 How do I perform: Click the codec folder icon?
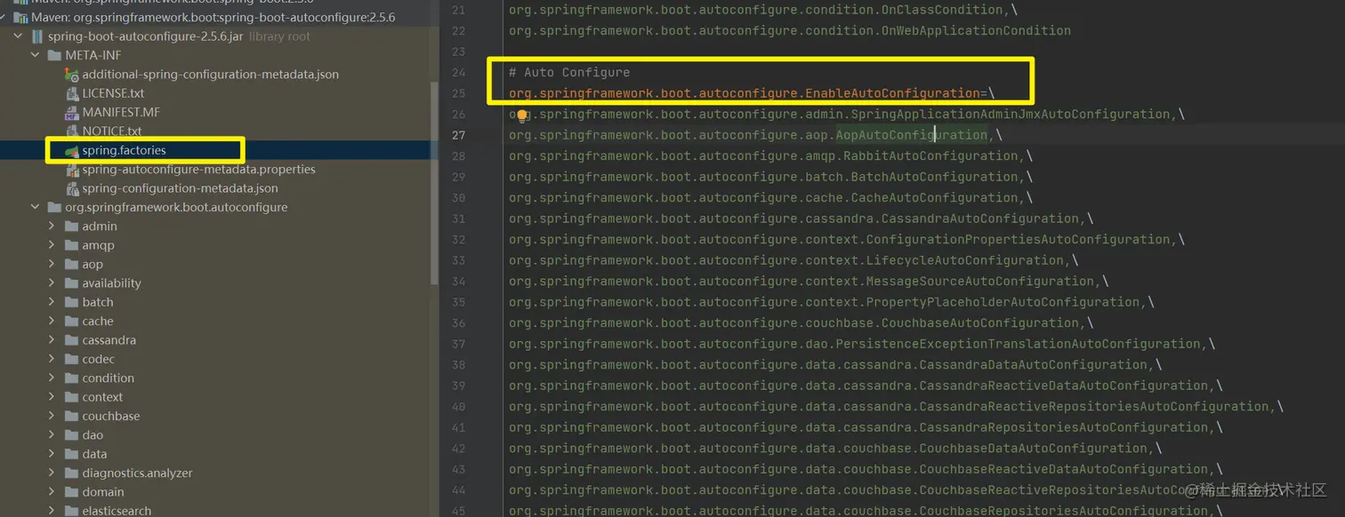tap(72, 359)
